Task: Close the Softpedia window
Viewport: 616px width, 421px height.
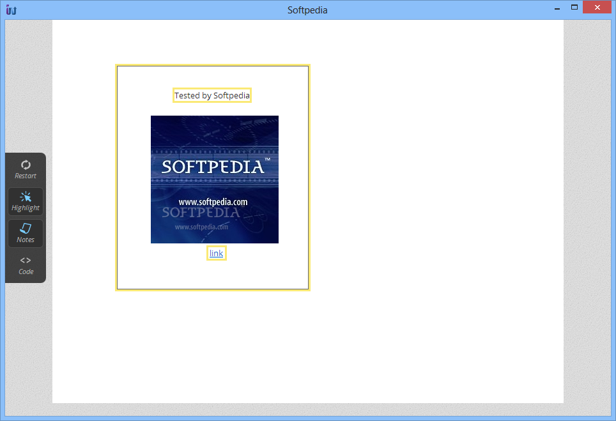Action: pyautogui.click(x=597, y=8)
